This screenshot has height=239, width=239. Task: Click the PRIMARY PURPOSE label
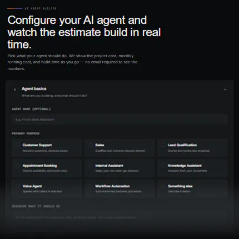point(26,133)
